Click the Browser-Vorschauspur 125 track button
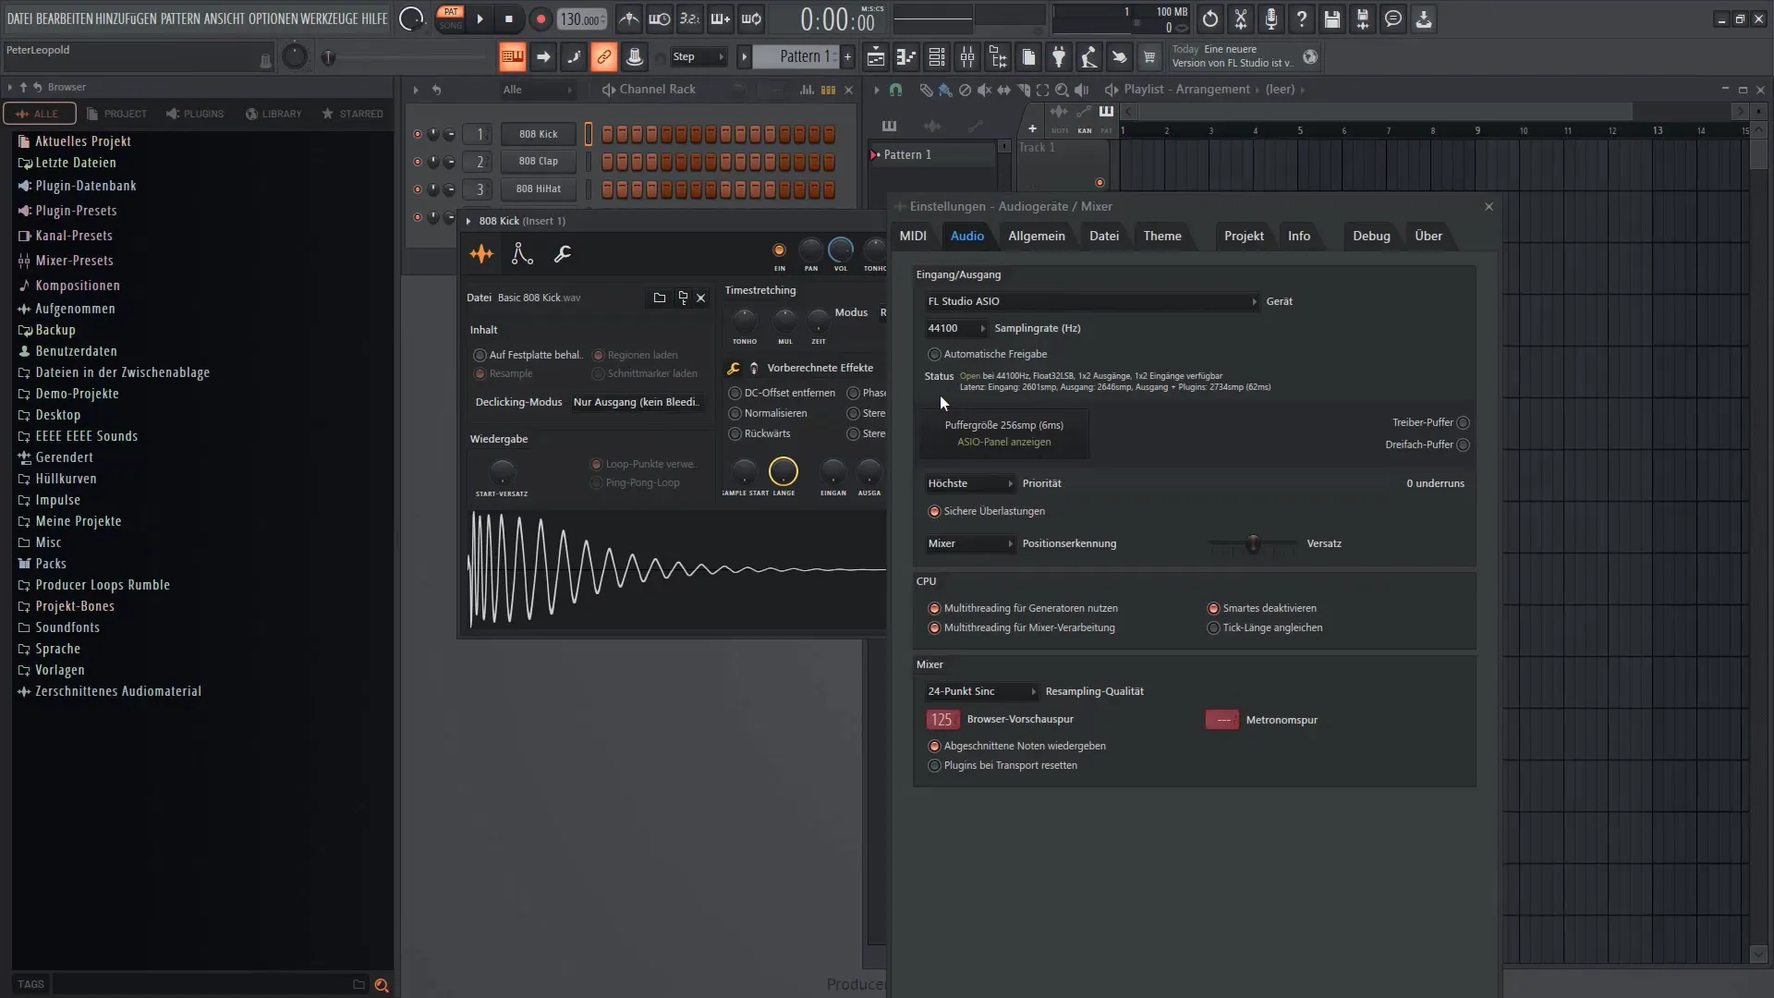Image resolution: width=1774 pixels, height=998 pixels. (x=942, y=719)
